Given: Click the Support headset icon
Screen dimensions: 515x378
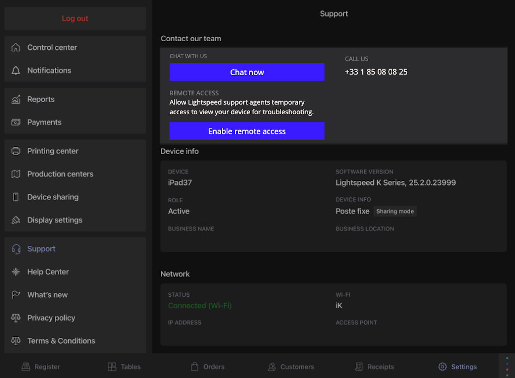Looking at the screenshot, I should 16,249.
